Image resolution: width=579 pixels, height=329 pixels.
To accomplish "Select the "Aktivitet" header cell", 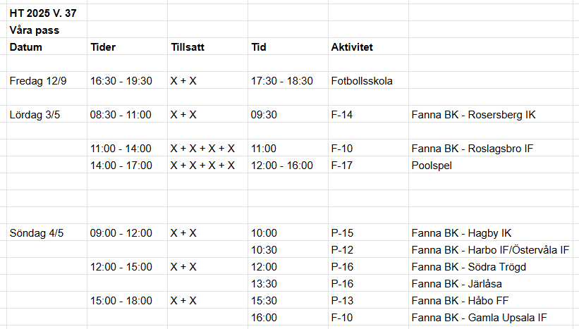I will tap(352, 47).
